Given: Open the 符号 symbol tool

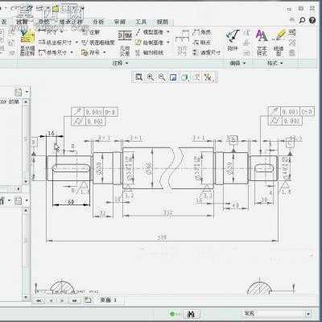Looking at the screenshot, I should pyautogui.click(x=91, y=52).
